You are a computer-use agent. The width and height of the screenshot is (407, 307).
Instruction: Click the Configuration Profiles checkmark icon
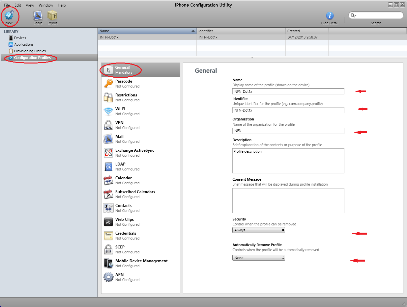point(11,58)
